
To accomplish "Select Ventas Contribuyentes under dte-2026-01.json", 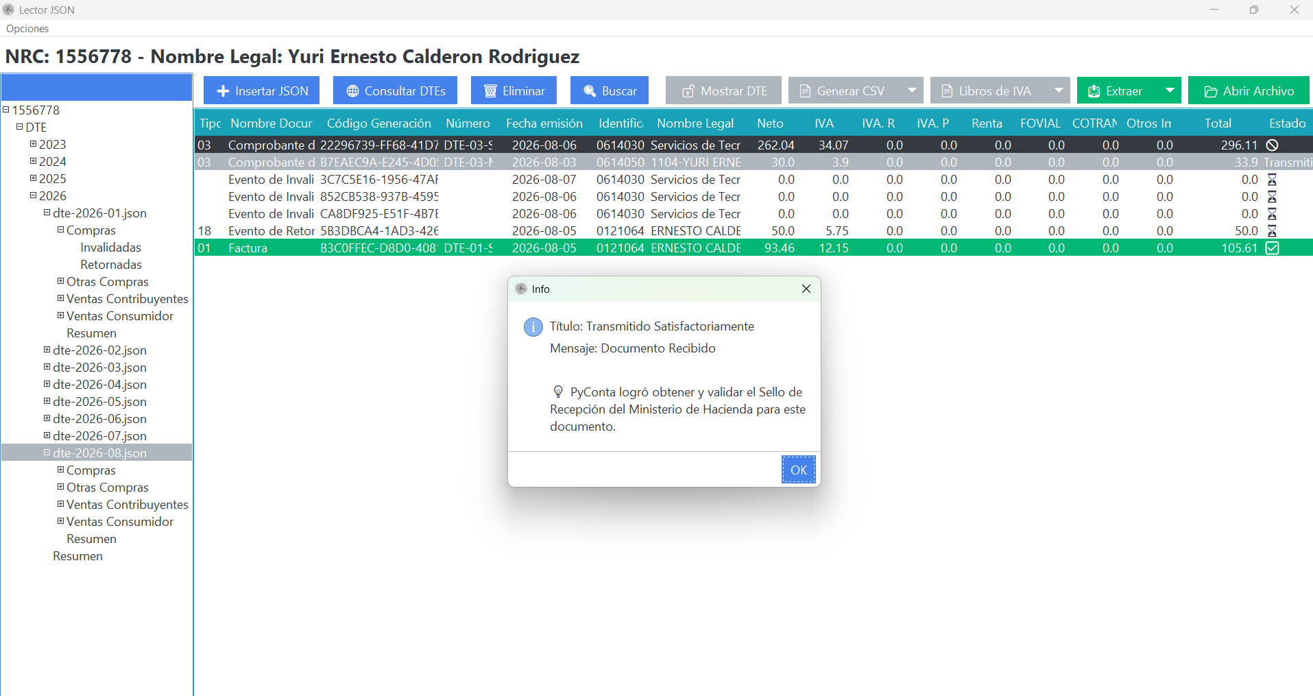I will tap(127, 299).
